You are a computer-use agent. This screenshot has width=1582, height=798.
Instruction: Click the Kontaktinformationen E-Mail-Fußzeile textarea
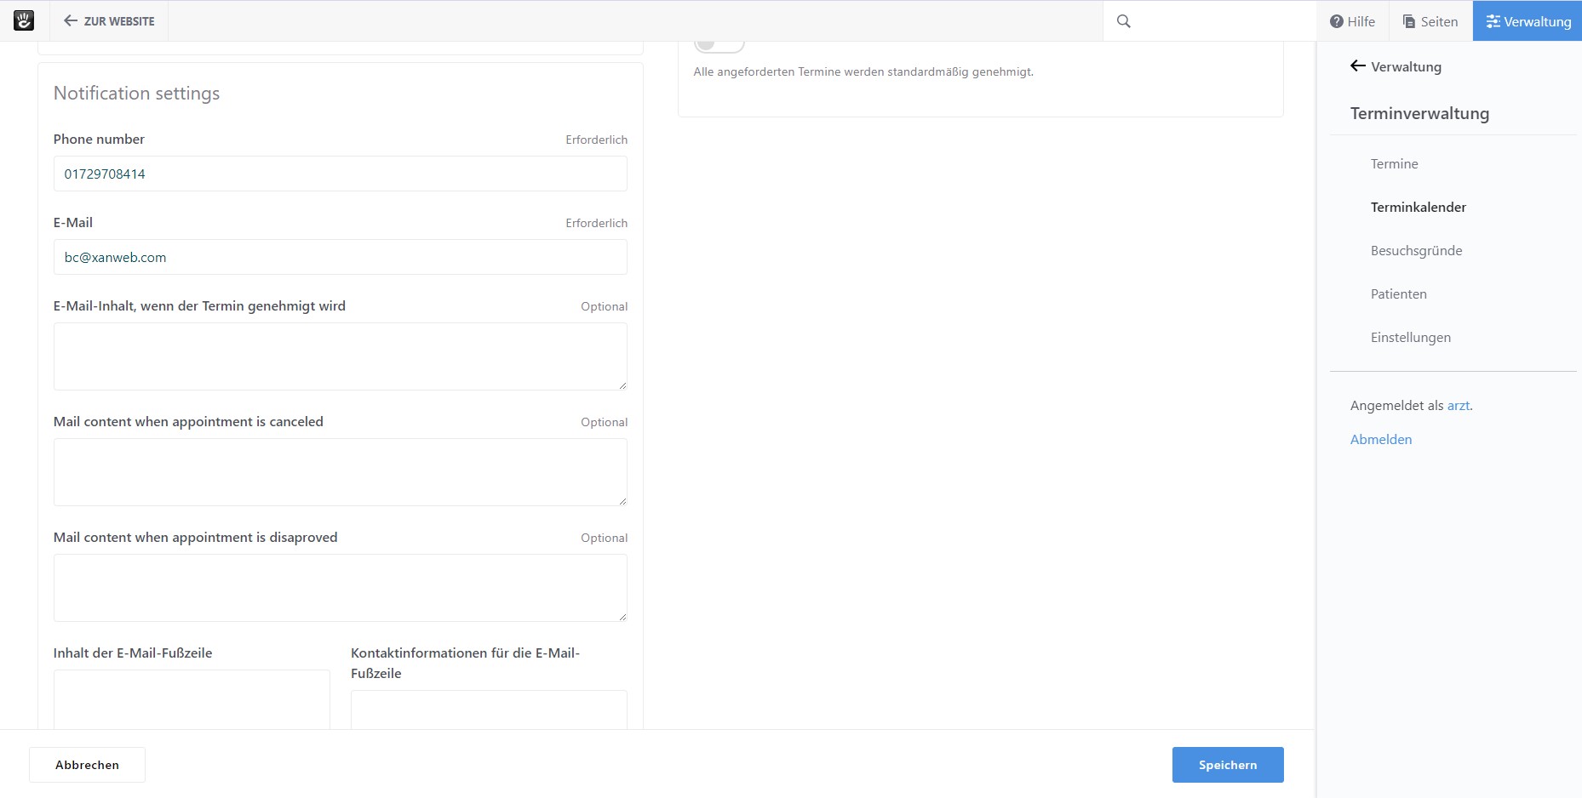click(x=489, y=710)
